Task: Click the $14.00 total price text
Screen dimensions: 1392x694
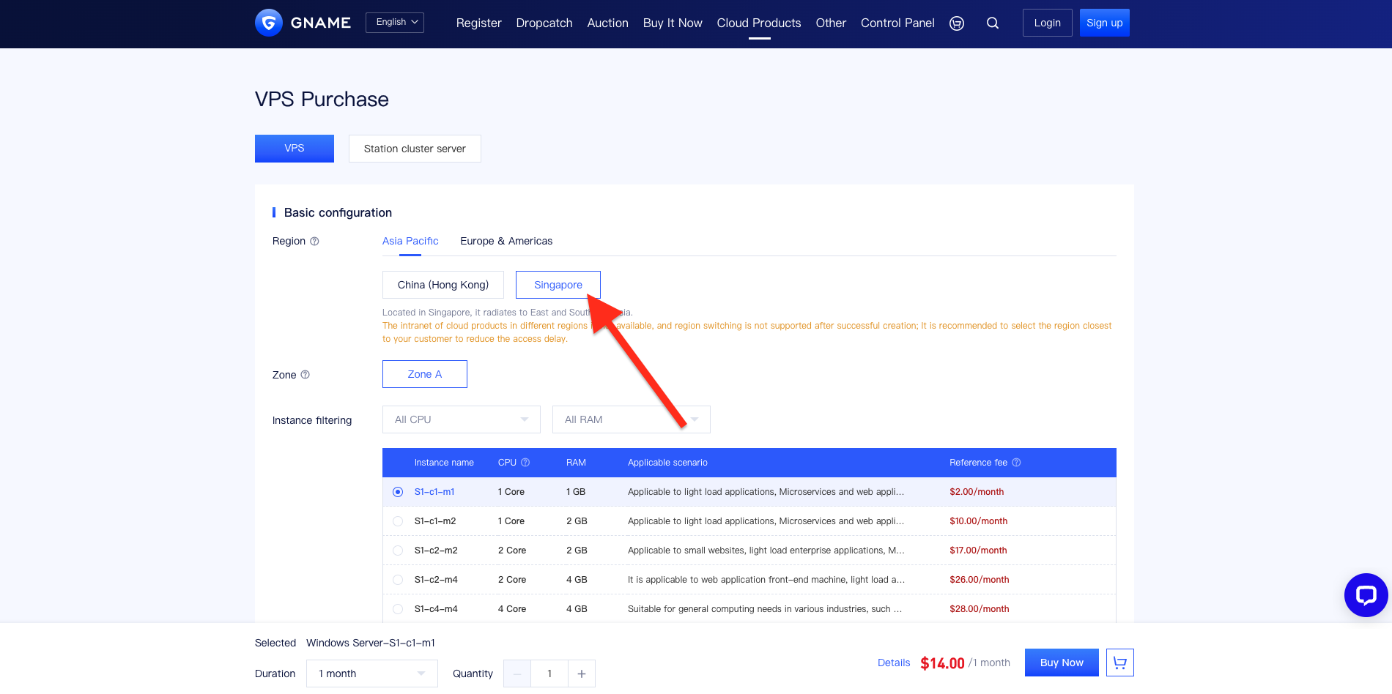Action: point(942,663)
